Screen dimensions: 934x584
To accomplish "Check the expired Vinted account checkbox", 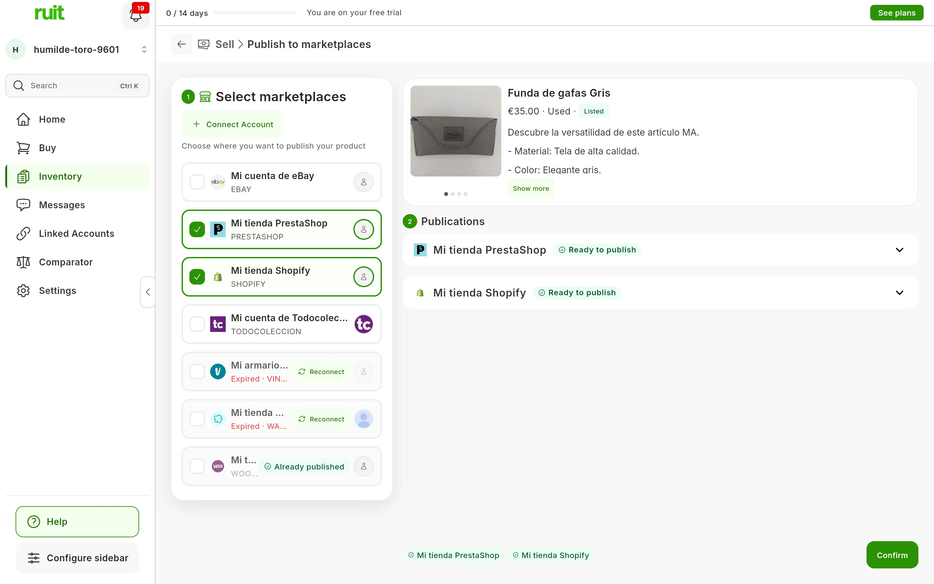I will [197, 371].
